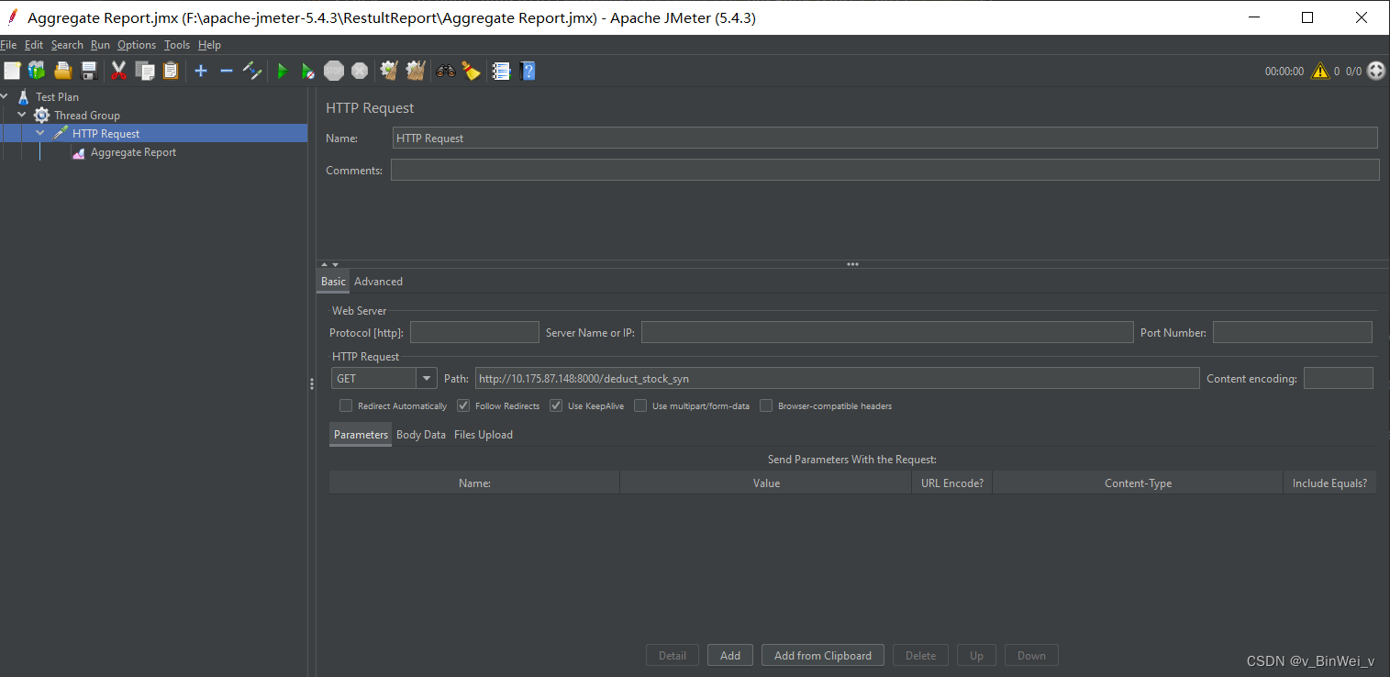Collapse the Thread Group tree node arrow
Viewport: 1390px width, 677px height.
pos(22,115)
